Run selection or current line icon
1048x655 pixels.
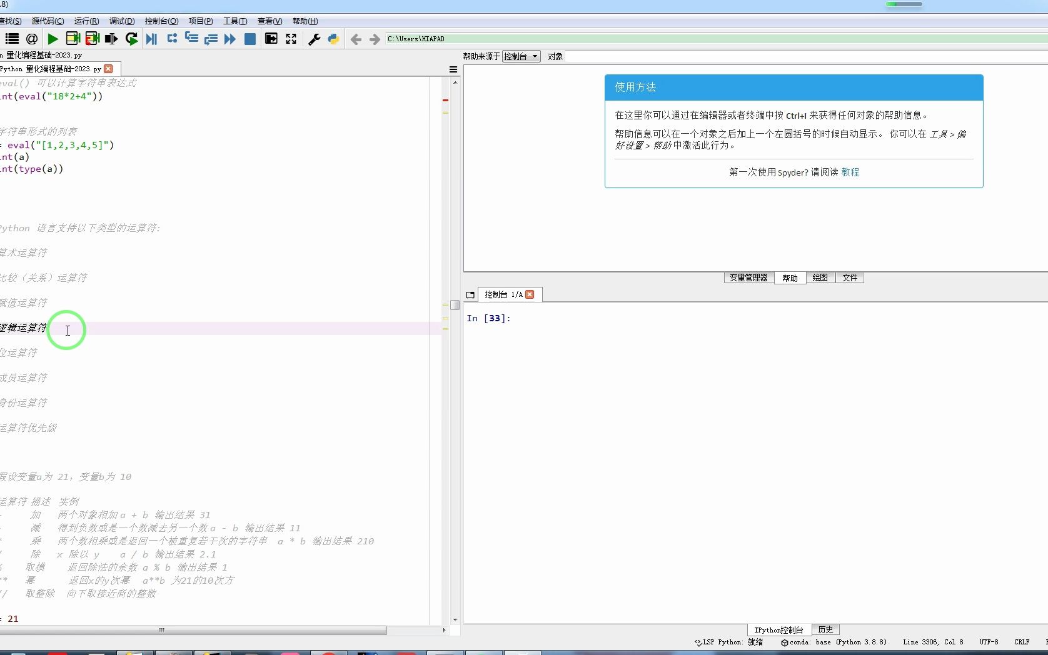pyautogui.click(x=112, y=39)
